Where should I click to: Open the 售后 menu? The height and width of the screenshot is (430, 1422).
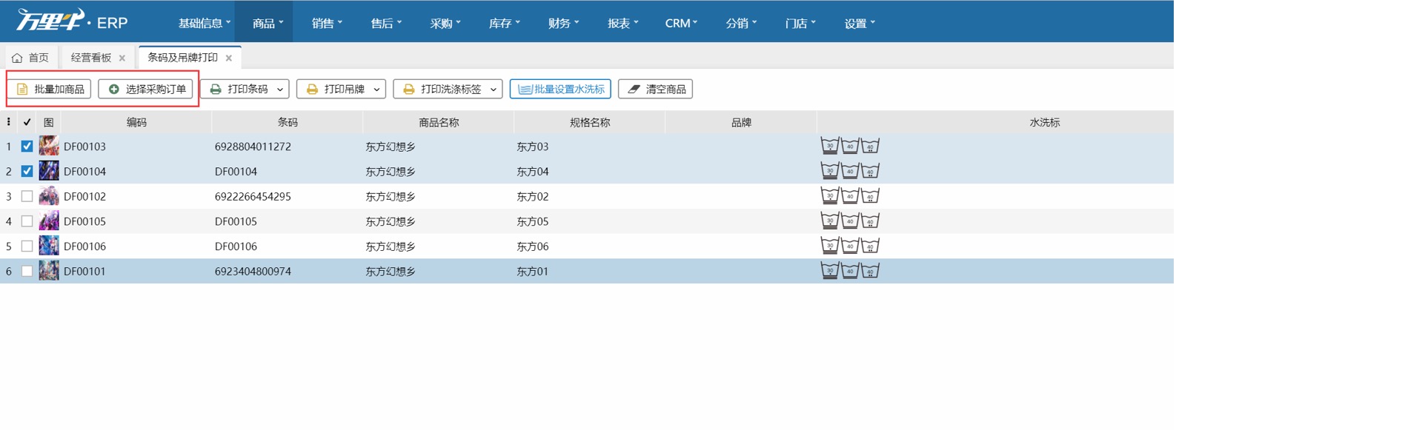(386, 23)
